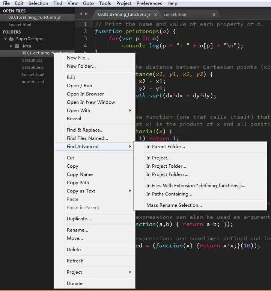Click 'printprops' function name in code
The height and width of the screenshot is (291, 271).
coord(142,31)
